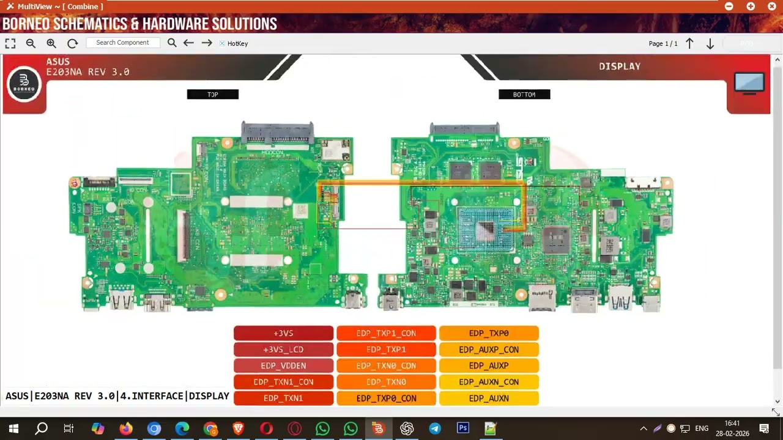Viewport: 783px width, 440px height.
Task: Click the Borneo logo badge
Action: [24, 83]
